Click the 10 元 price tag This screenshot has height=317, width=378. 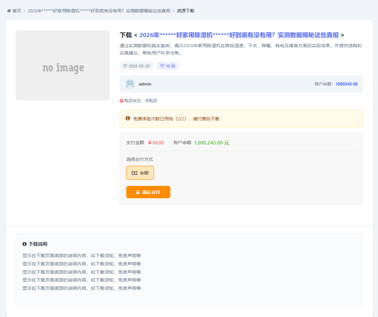point(167,66)
